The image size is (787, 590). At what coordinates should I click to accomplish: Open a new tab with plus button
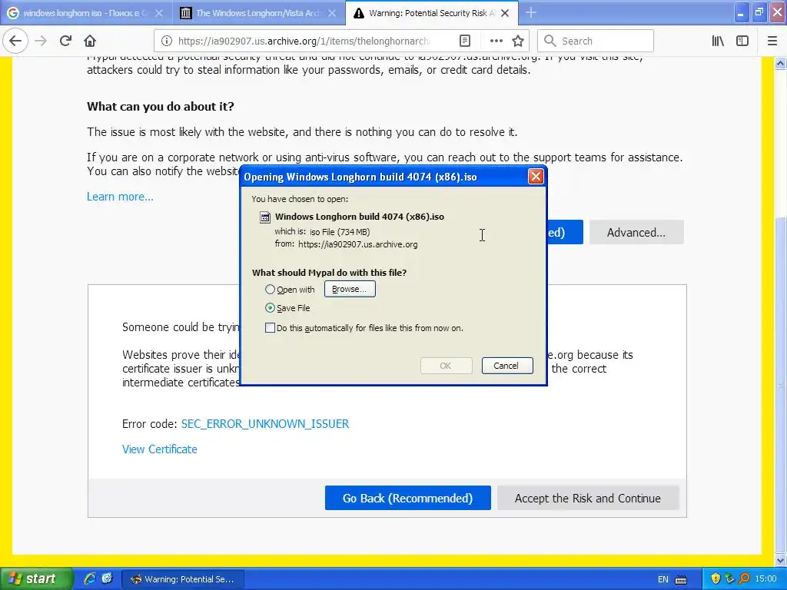pos(531,13)
